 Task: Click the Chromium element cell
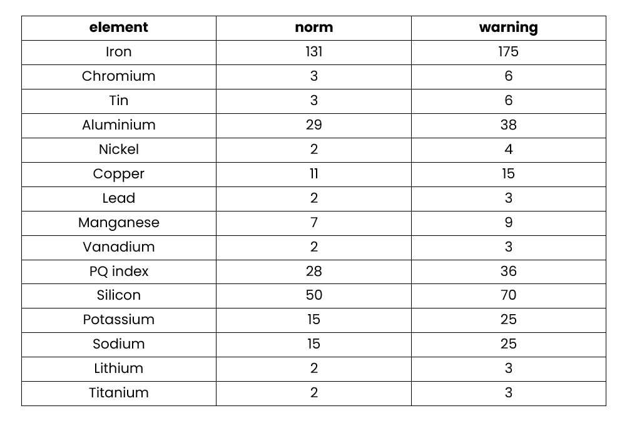119,76
